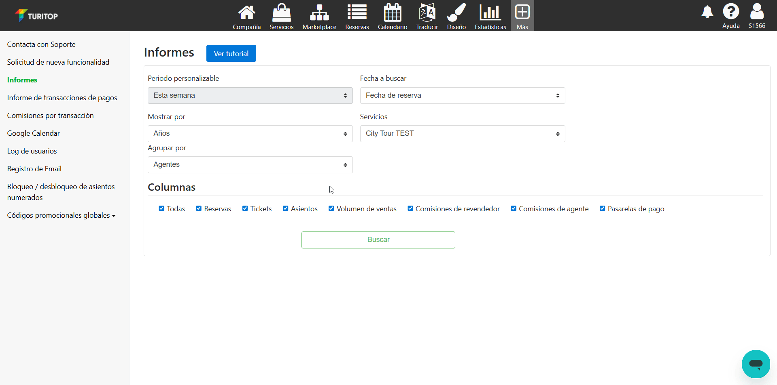Open Estadísticas bar chart icon

490,13
